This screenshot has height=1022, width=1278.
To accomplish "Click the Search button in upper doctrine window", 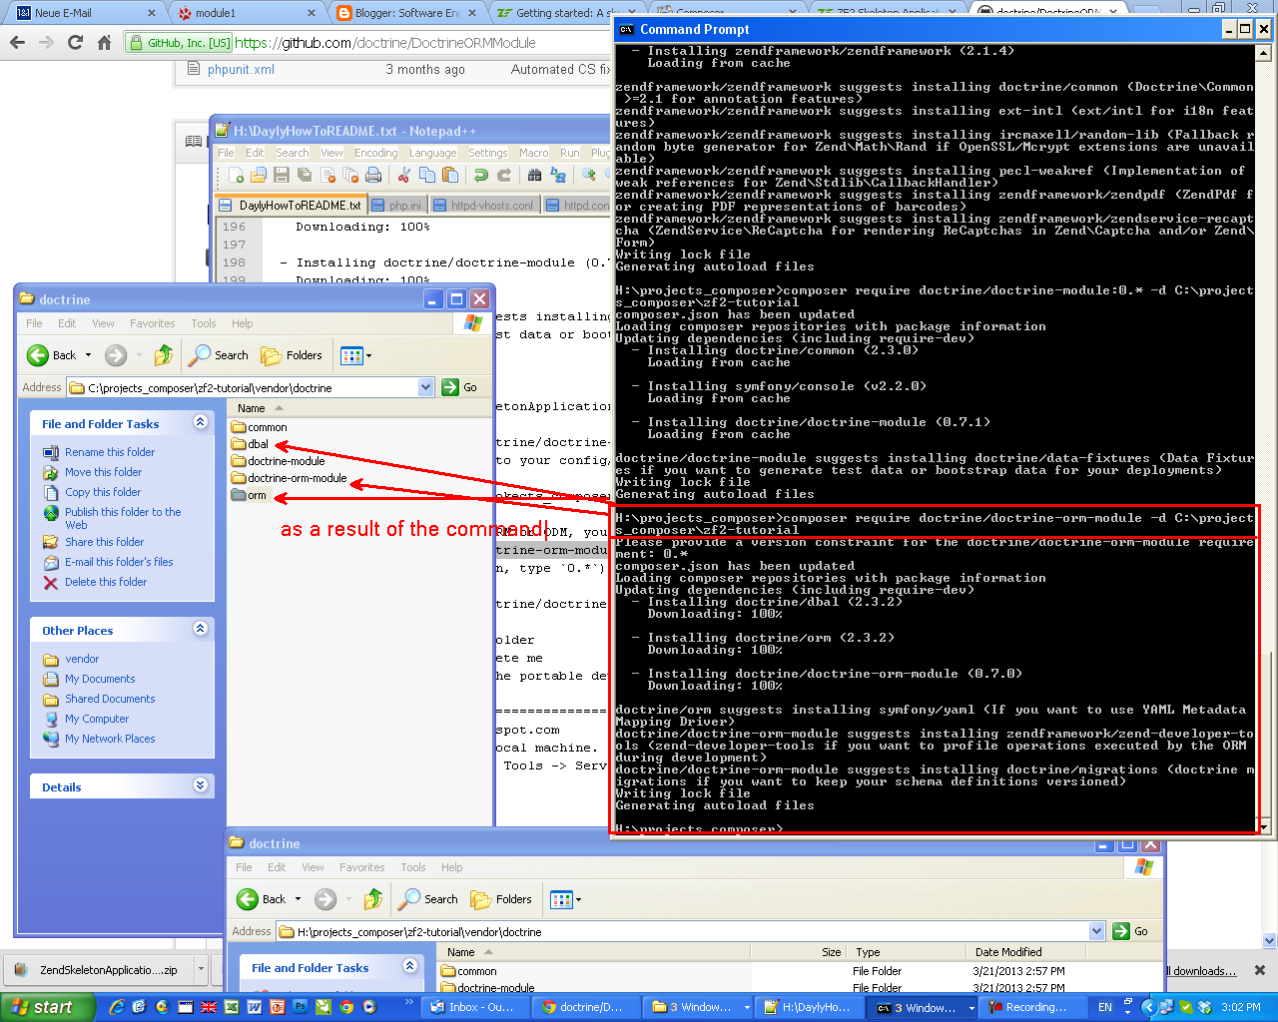I will click(x=219, y=355).
